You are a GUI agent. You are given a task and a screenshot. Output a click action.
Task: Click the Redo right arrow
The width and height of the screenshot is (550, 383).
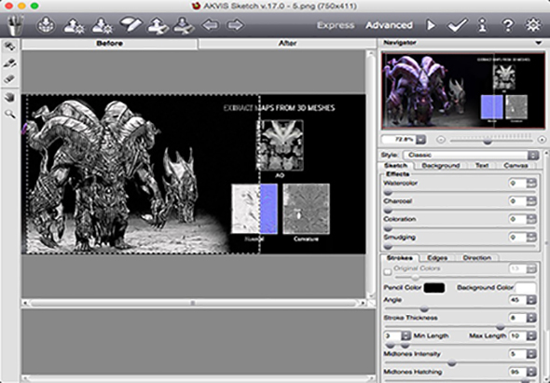click(x=235, y=25)
